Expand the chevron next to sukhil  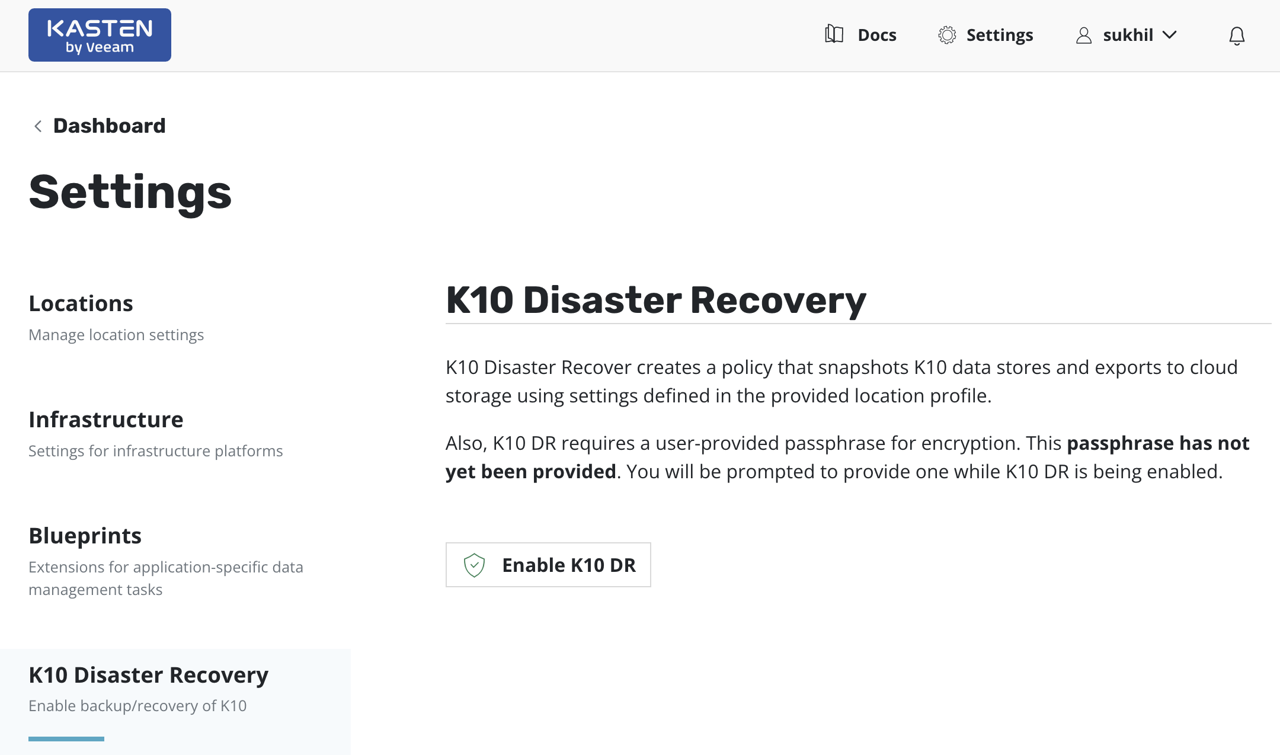(1170, 35)
